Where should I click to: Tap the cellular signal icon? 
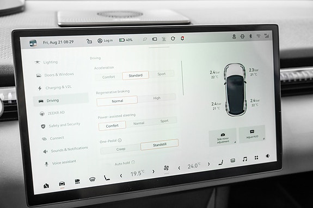[267, 36]
